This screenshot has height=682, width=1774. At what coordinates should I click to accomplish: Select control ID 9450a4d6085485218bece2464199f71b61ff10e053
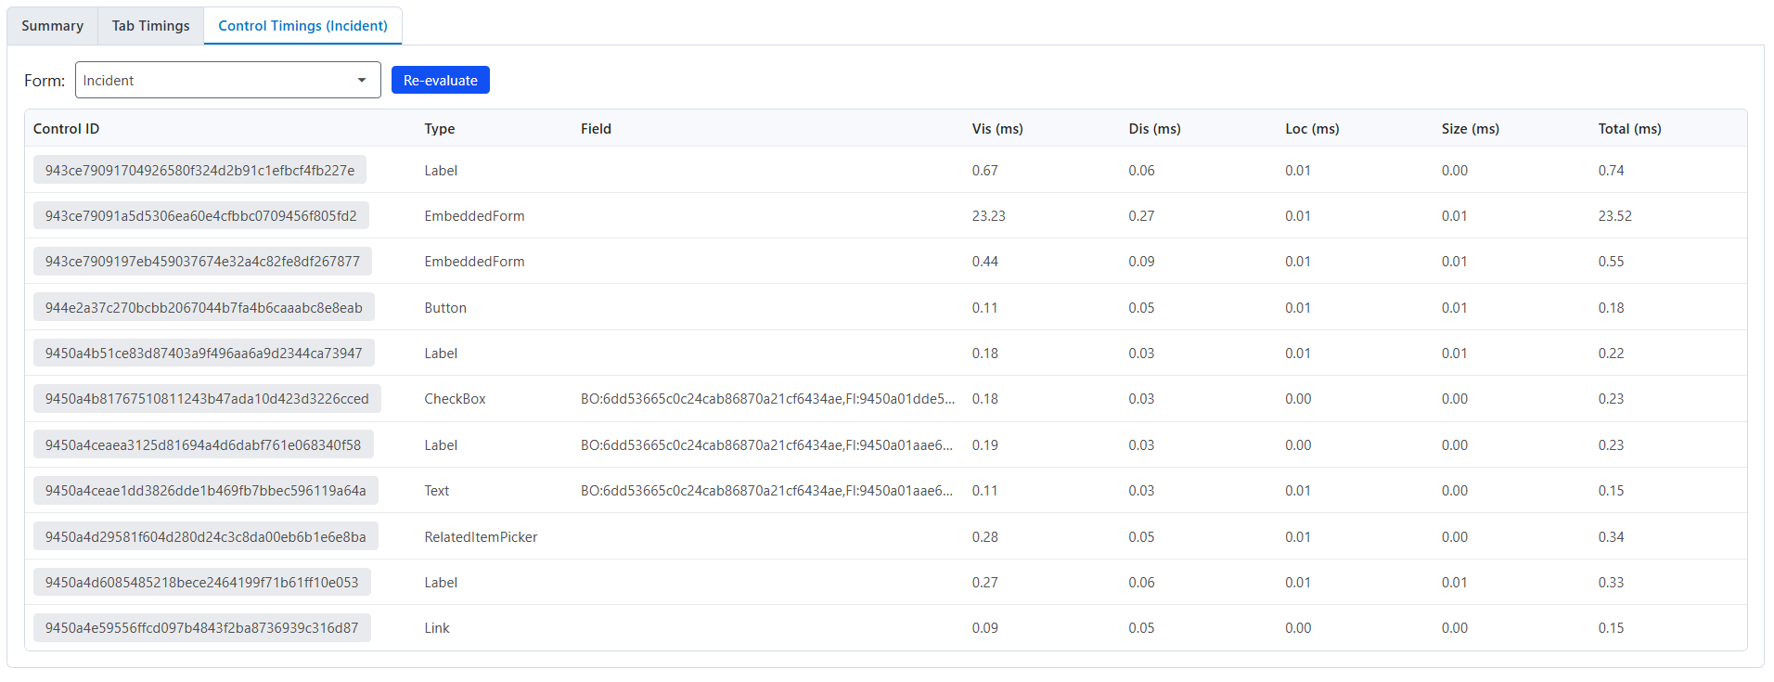pos(202,583)
